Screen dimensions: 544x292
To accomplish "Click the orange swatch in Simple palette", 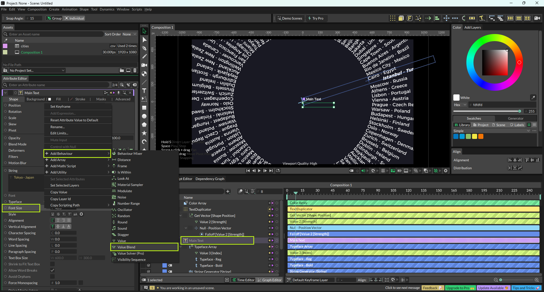I will pyautogui.click(x=481, y=137).
